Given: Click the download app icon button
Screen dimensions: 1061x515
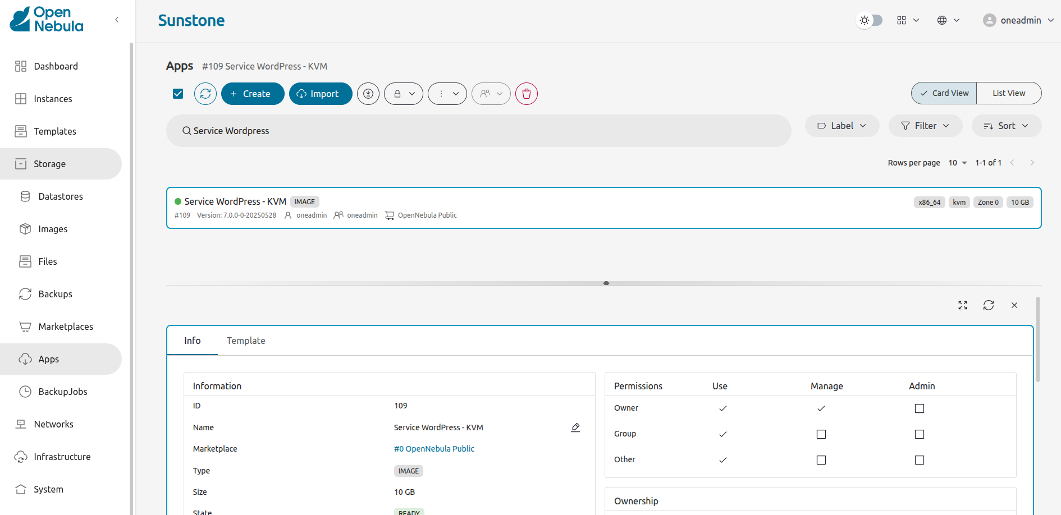Looking at the screenshot, I should coord(368,94).
